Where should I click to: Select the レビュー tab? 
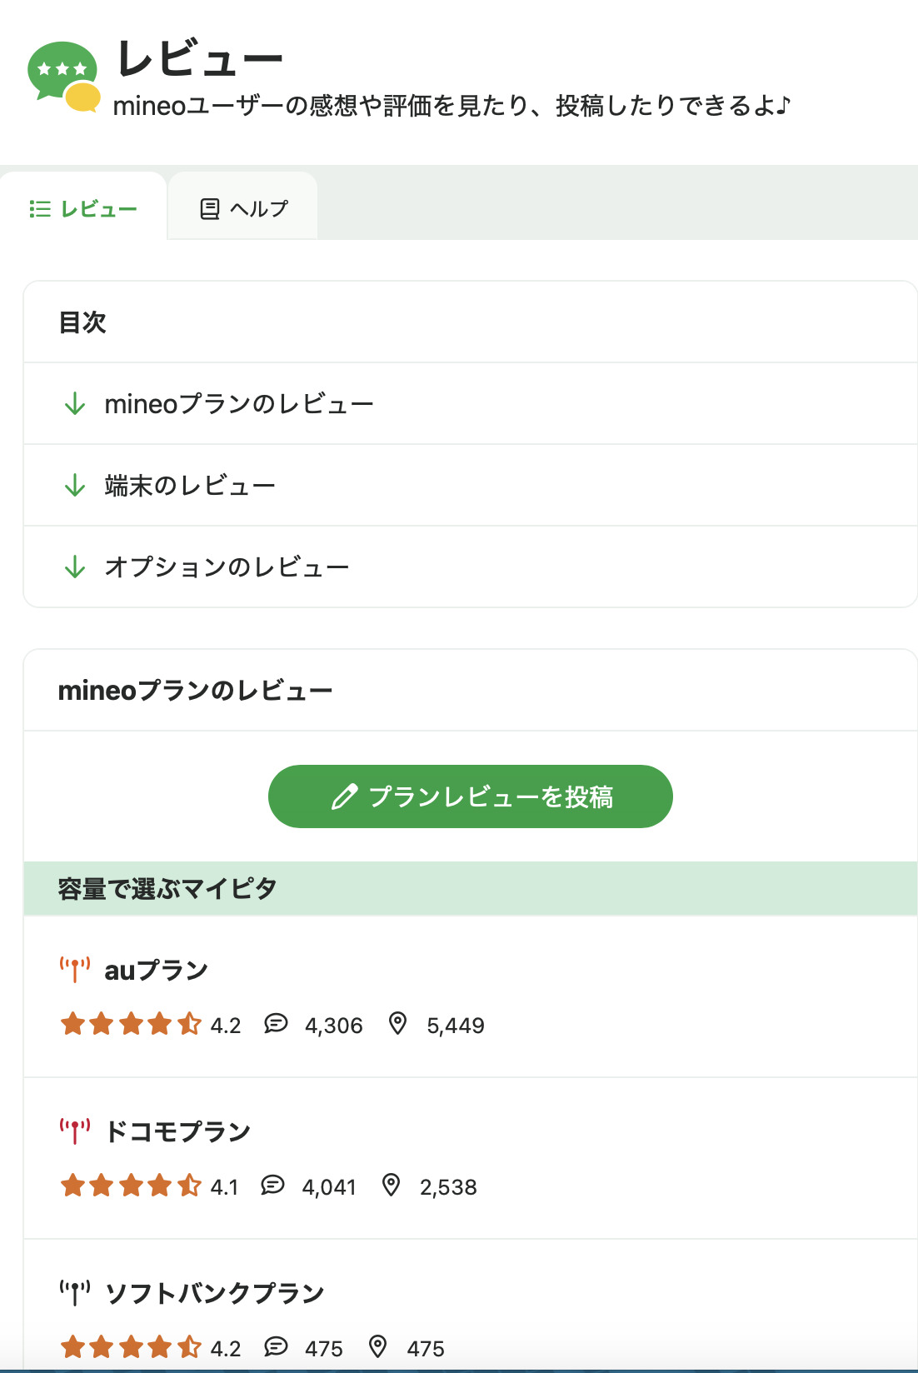point(83,208)
